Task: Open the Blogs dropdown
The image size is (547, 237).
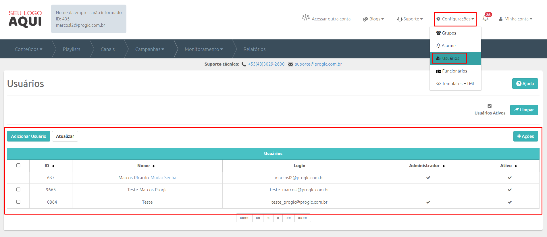Action: 373,19
